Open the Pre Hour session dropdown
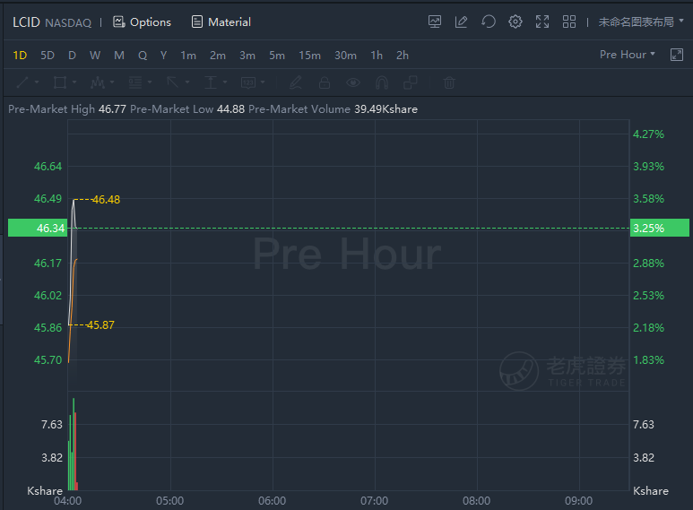693x510 pixels. 628,55
